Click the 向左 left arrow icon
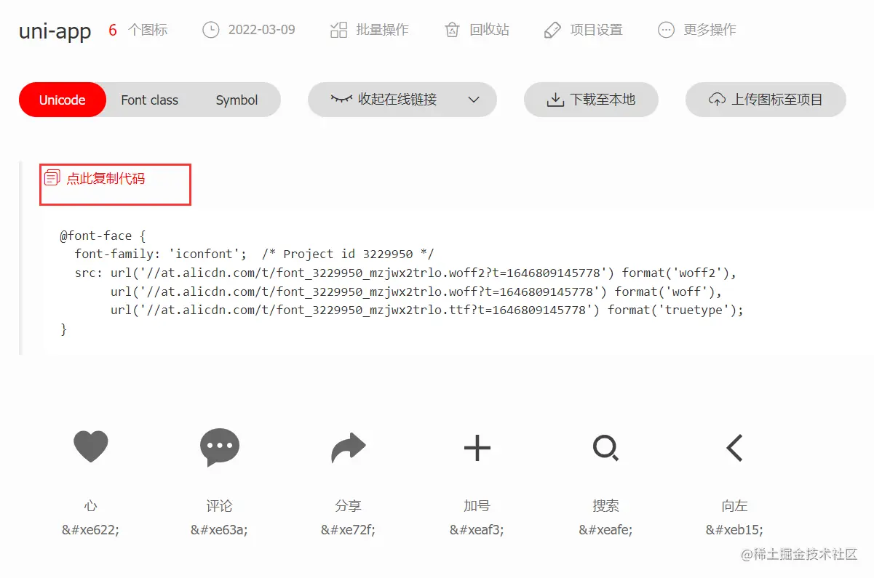This screenshot has width=874, height=578. click(x=733, y=448)
